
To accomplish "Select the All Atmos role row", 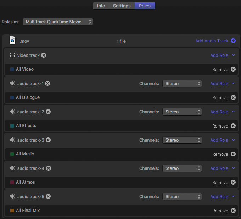I will coord(122,182).
